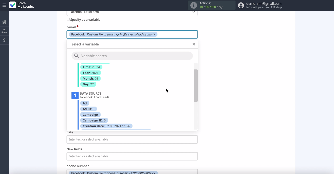This screenshot has width=334, height=174.
Task: Focus the Variable search field
Action: pyautogui.click(x=132, y=56)
